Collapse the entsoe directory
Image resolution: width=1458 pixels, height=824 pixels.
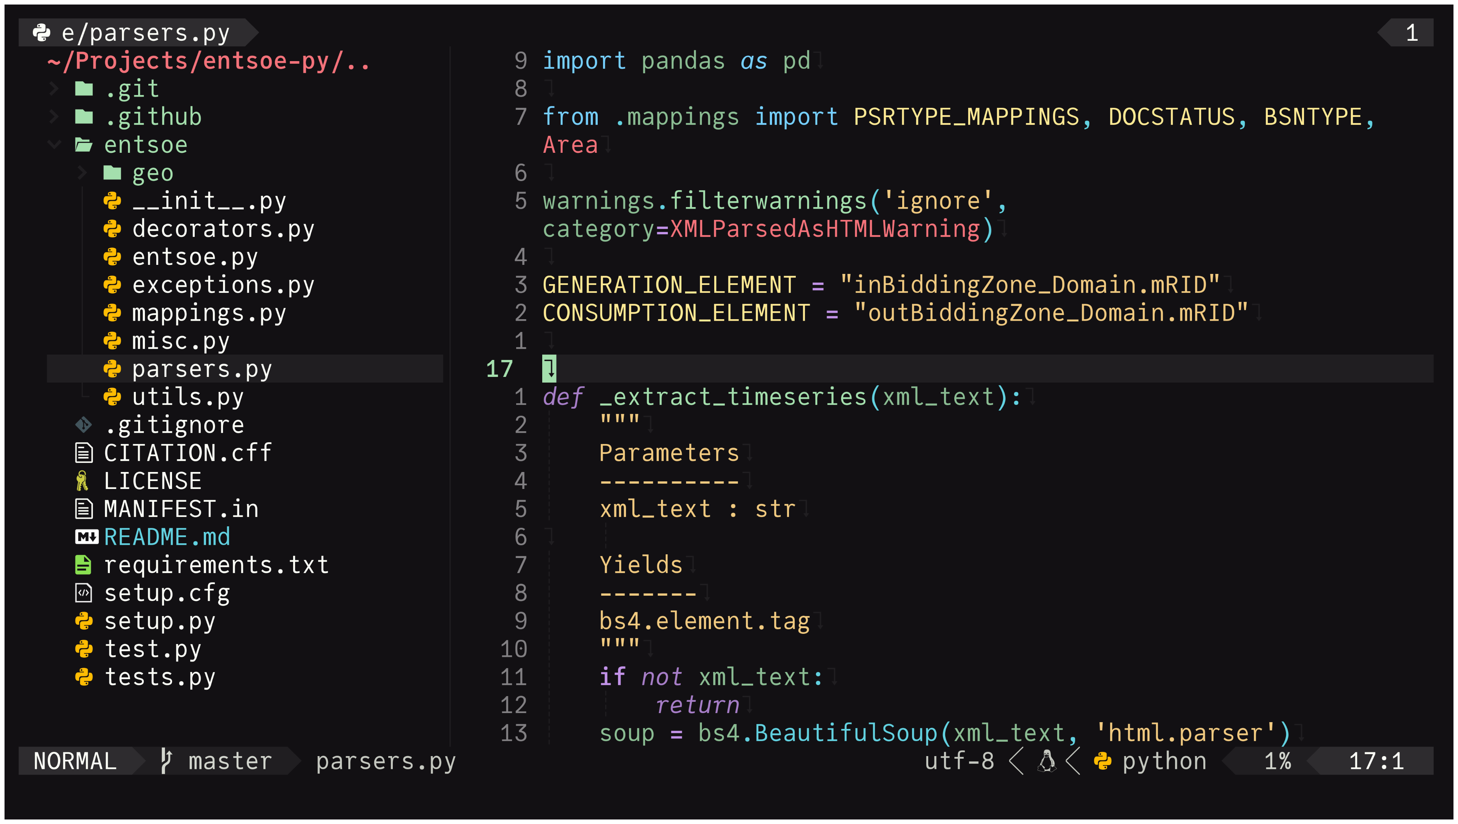[54, 144]
